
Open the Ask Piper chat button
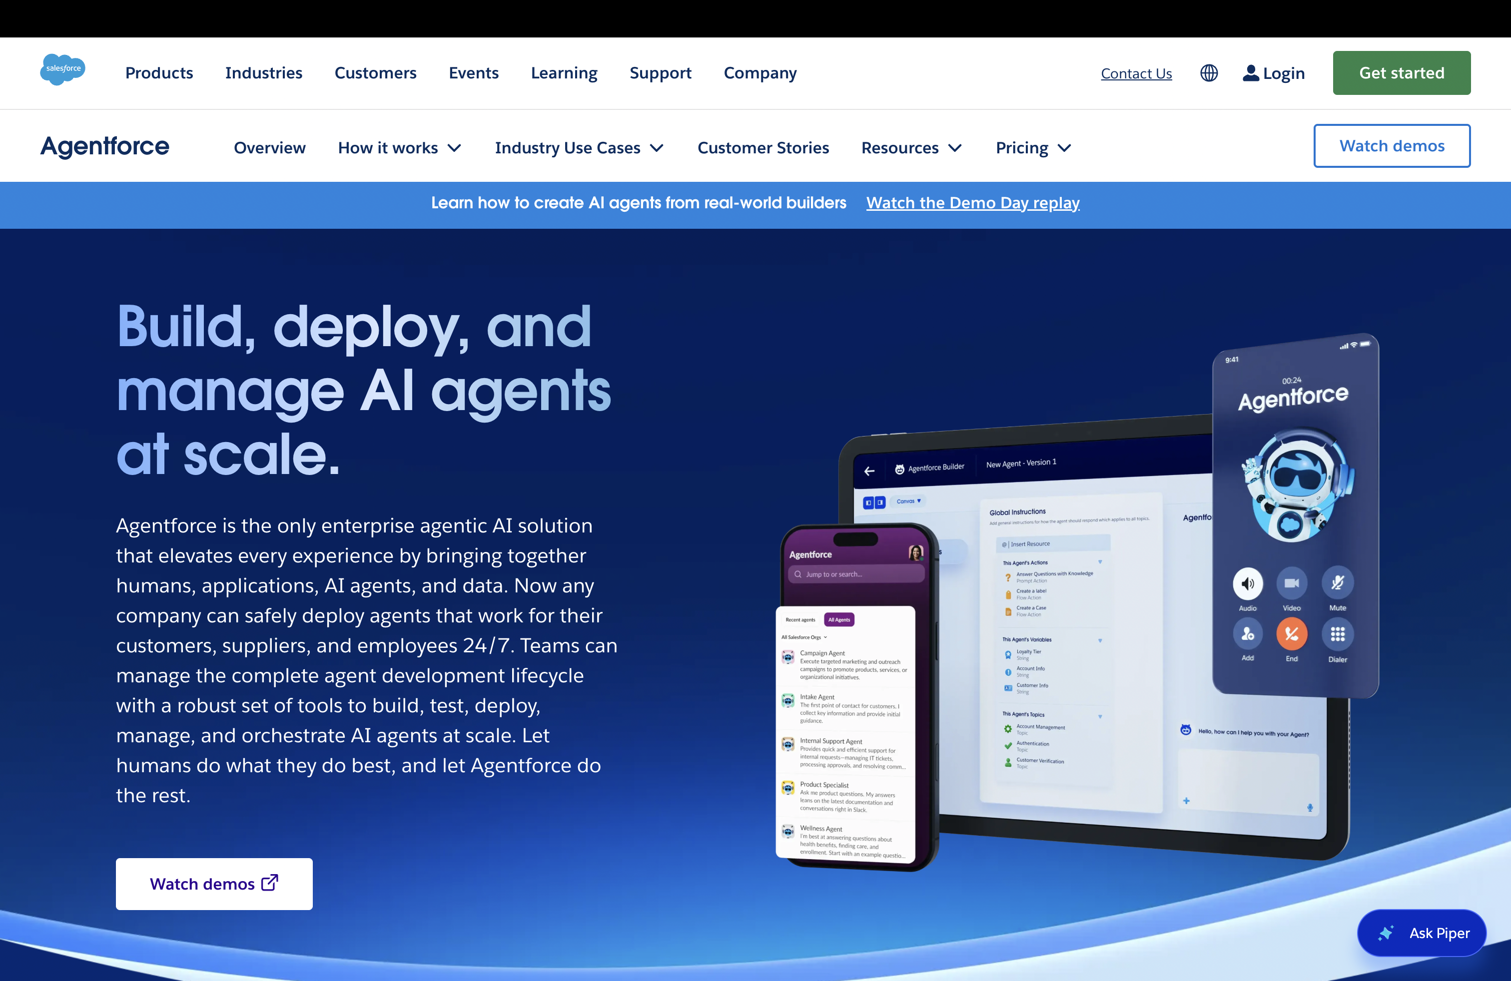[1422, 933]
